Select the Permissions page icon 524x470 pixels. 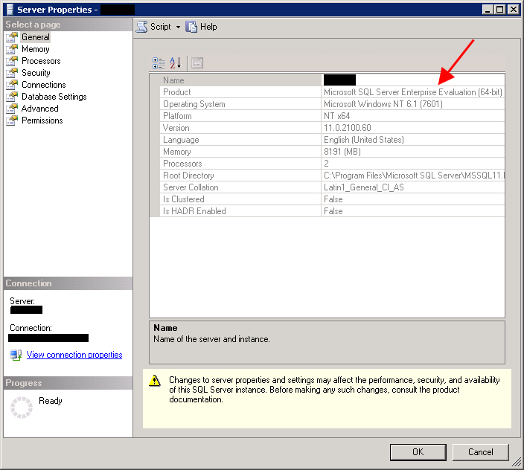12,120
